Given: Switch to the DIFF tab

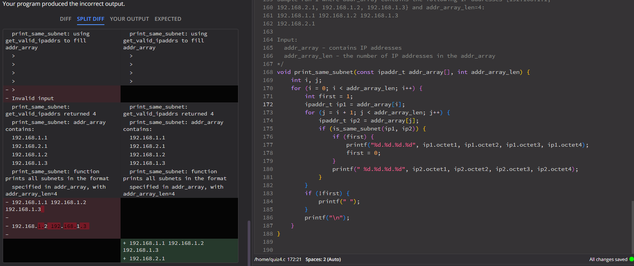Looking at the screenshot, I should [65, 19].
